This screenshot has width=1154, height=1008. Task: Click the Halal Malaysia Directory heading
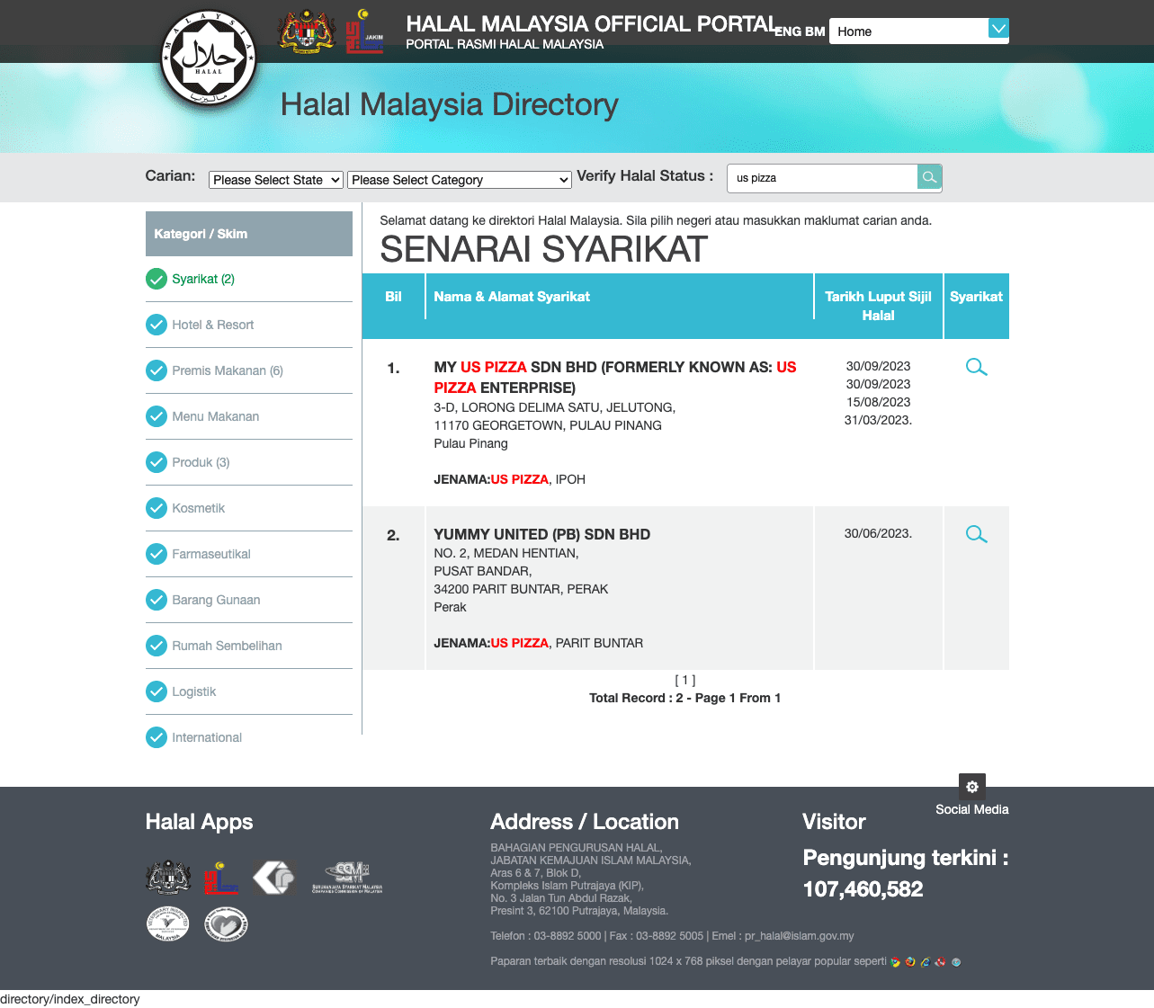(x=450, y=105)
